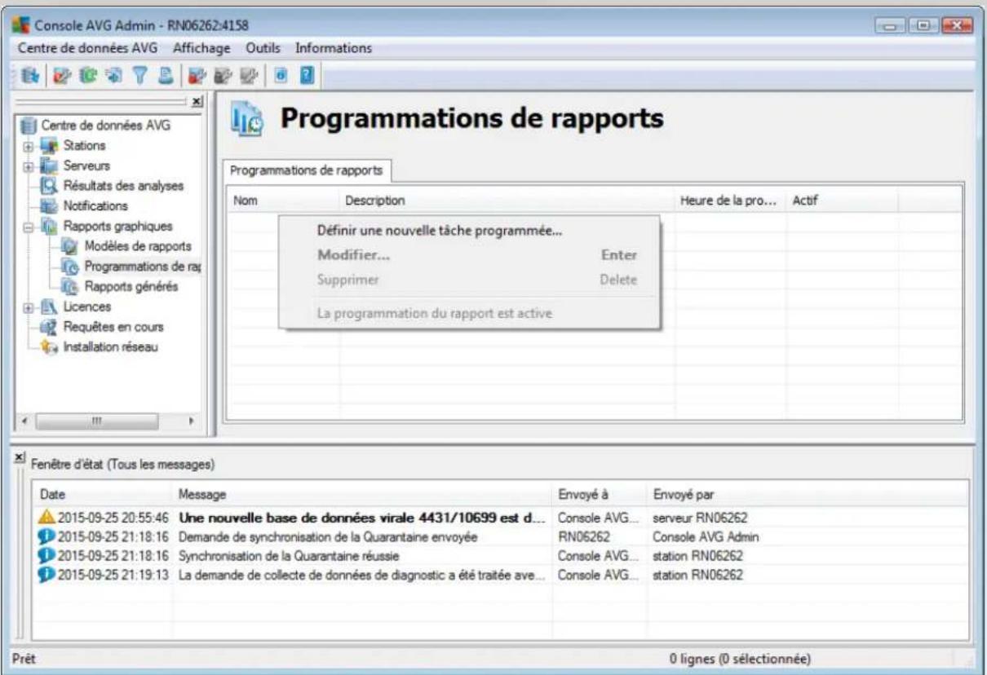
Task: Click the blue info icon on the 21:19:13 message
Action: 46,574
